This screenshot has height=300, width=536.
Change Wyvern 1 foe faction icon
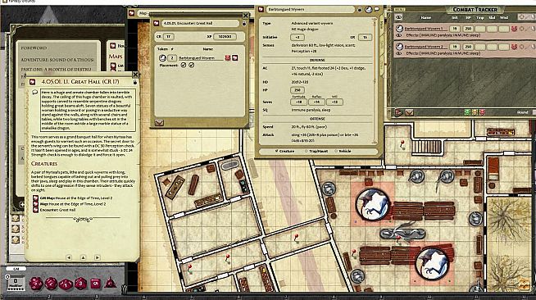(514, 29)
